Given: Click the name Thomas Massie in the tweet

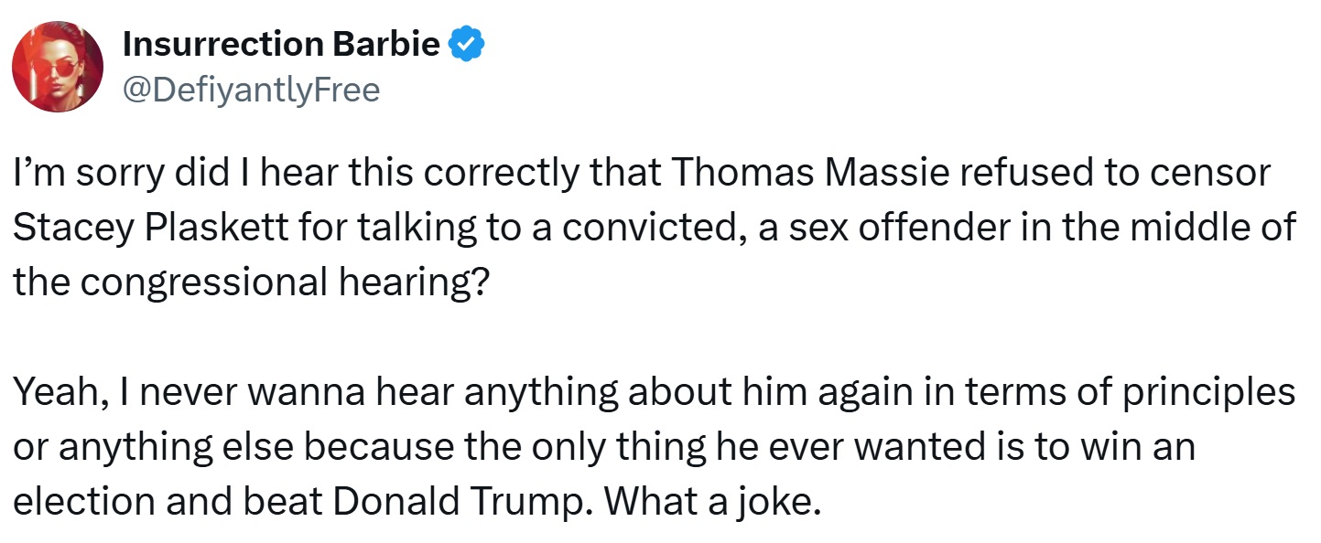Looking at the screenshot, I should [758, 174].
